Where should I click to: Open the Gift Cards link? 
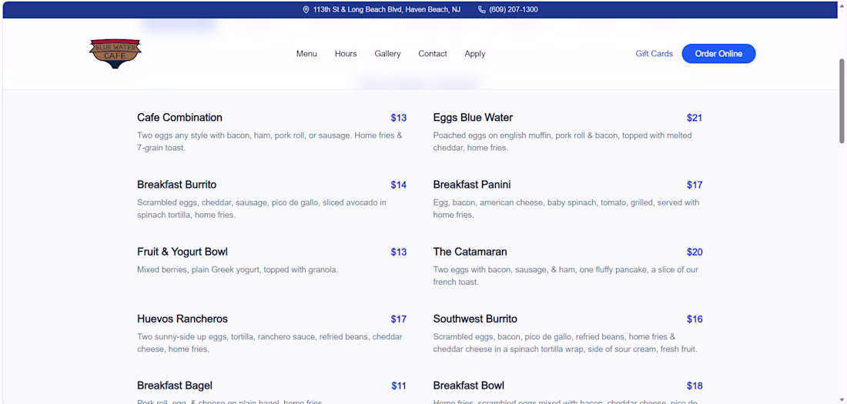pos(654,53)
